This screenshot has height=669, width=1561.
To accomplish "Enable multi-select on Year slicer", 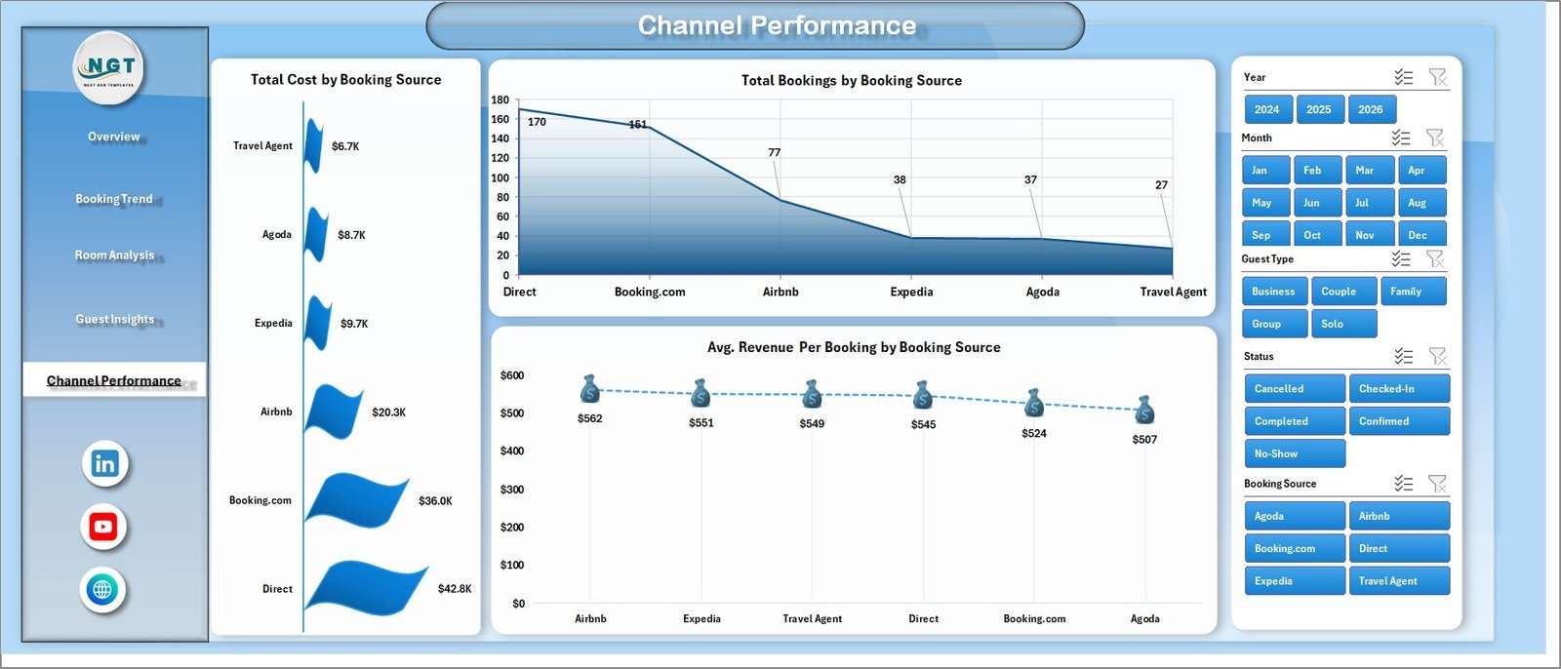I will click(x=1403, y=77).
